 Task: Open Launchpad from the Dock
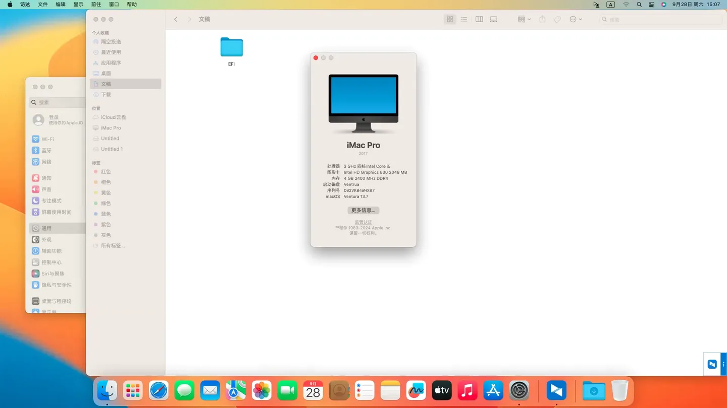coord(133,390)
